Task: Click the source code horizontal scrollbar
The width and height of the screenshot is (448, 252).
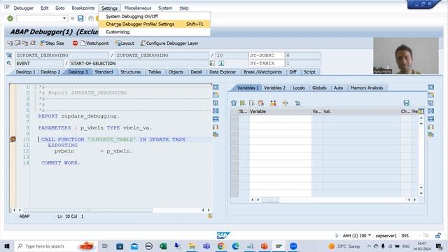Action: click(x=88, y=210)
